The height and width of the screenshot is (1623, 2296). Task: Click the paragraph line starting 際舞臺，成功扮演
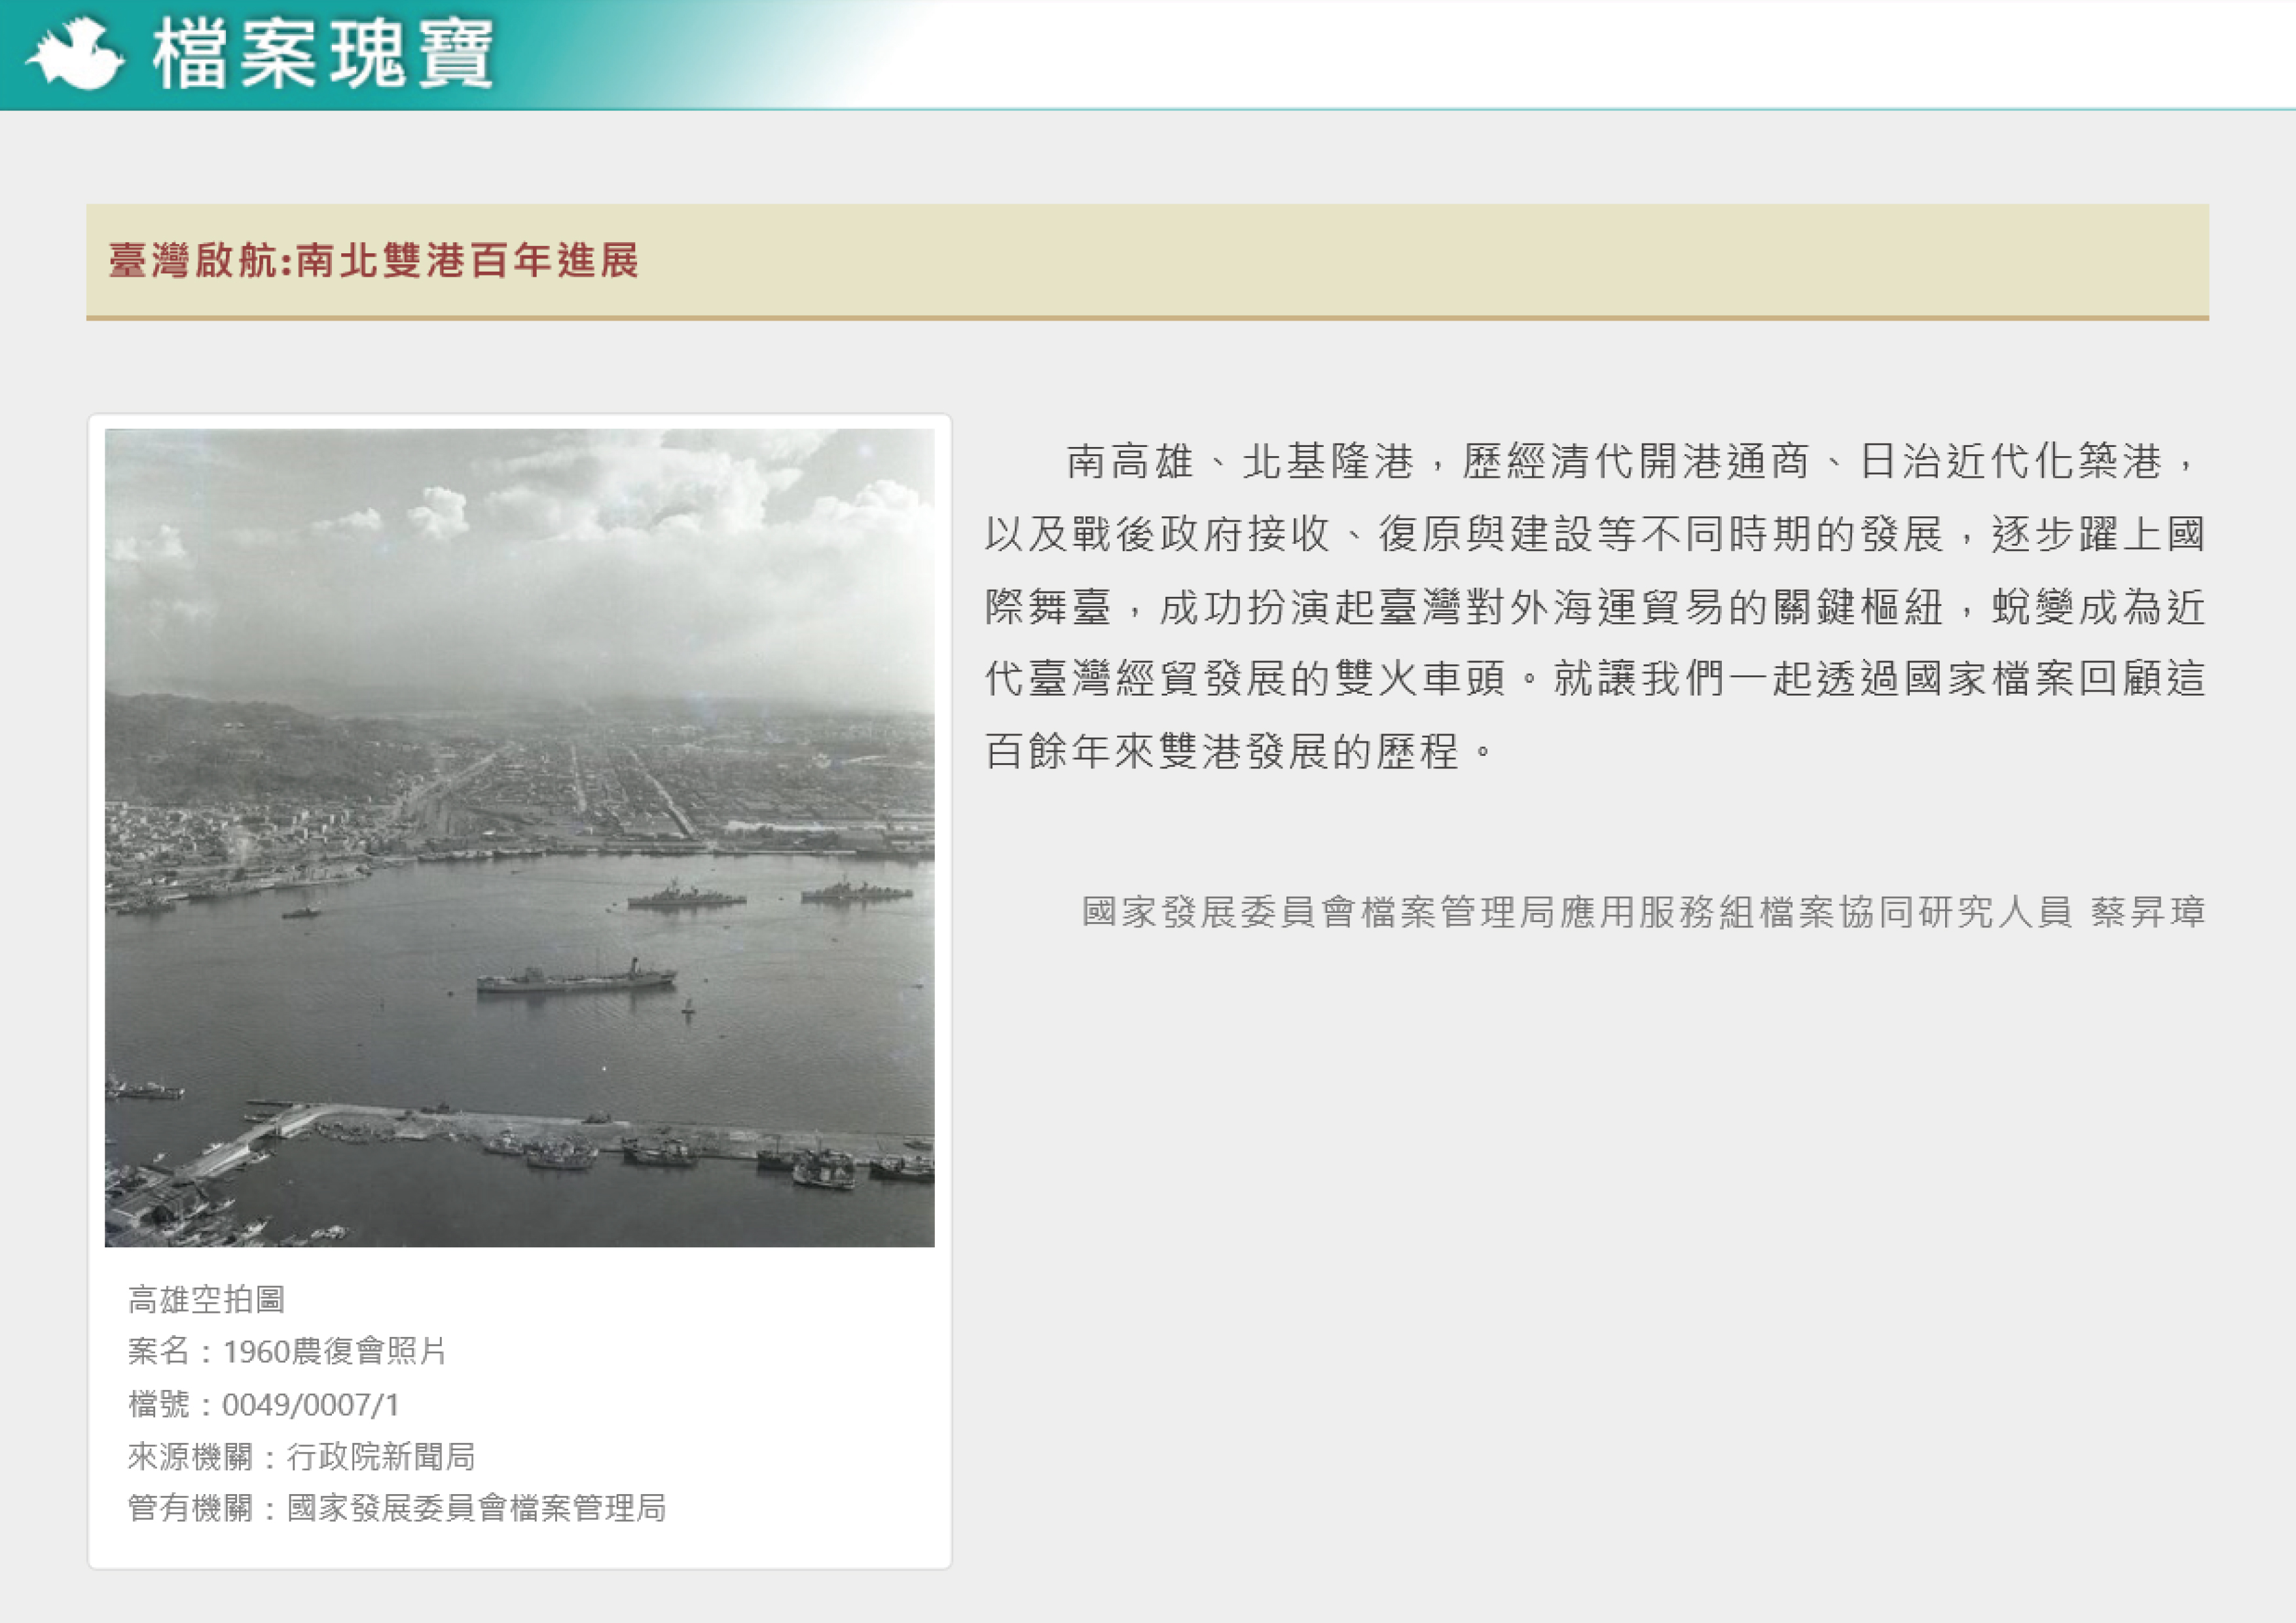(1595, 607)
